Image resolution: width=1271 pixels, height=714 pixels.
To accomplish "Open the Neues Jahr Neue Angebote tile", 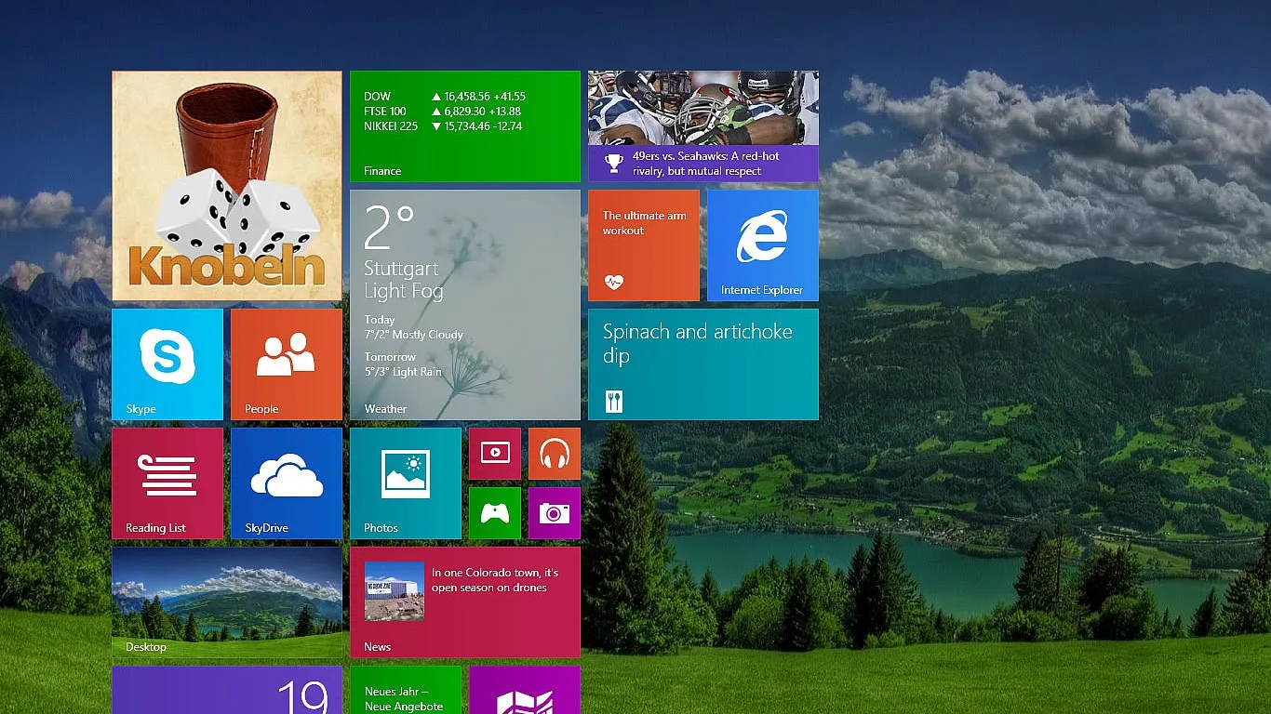I will coord(406,690).
